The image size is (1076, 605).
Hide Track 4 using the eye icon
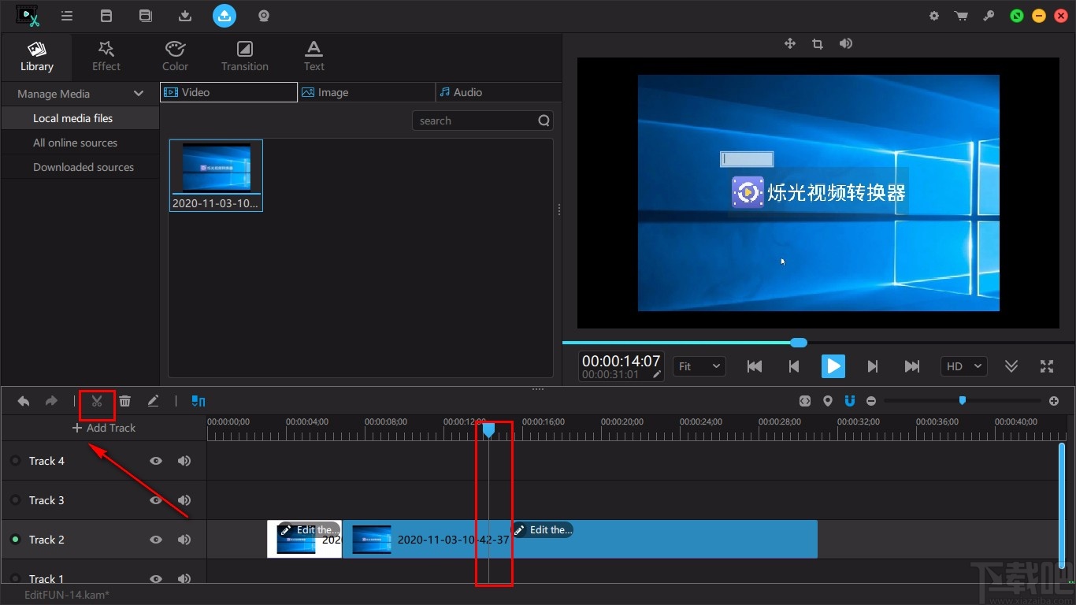click(x=156, y=461)
